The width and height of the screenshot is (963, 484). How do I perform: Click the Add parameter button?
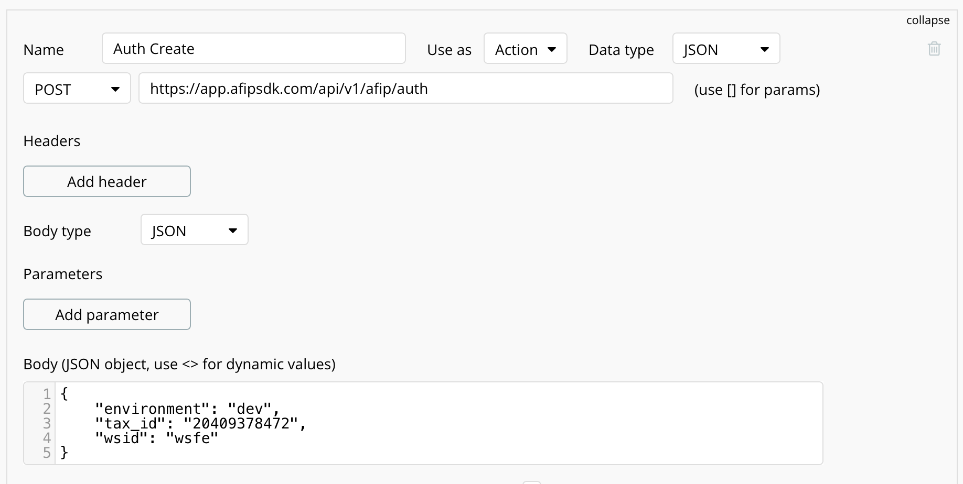coord(107,315)
